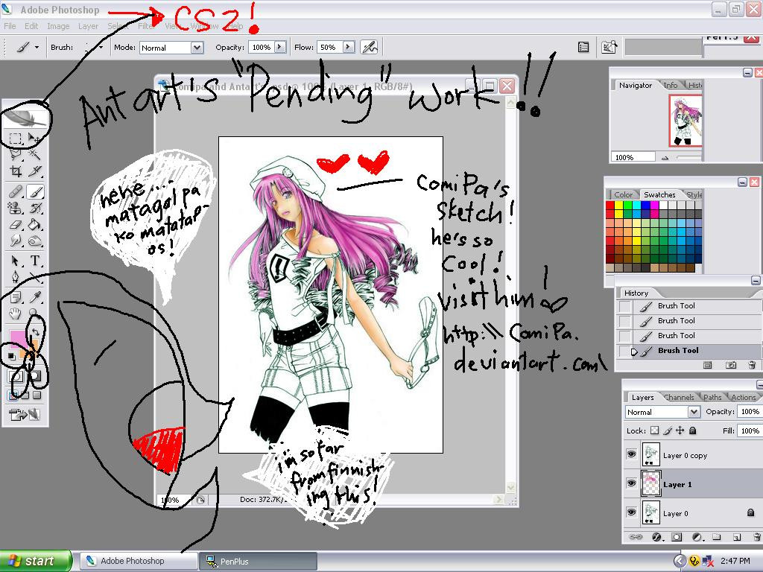Open the Tool Preset picker
This screenshot has width=763, height=572.
click(x=27, y=47)
